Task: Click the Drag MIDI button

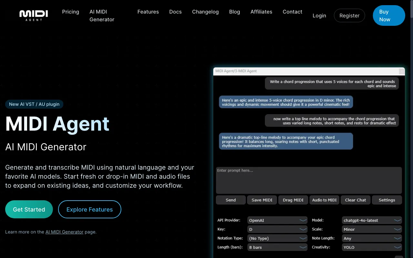Action: point(293,200)
